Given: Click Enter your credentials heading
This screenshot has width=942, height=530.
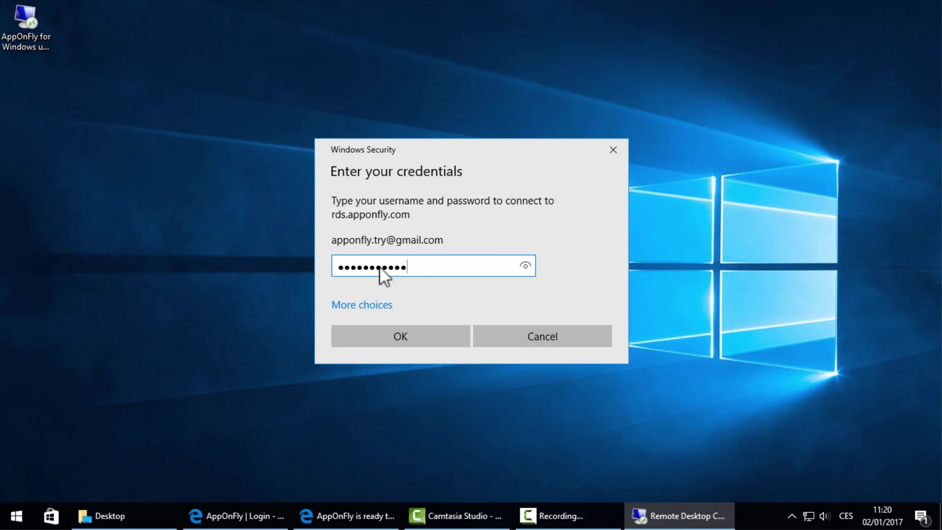Looking at the screenshot, I should (x=396, y=171).
